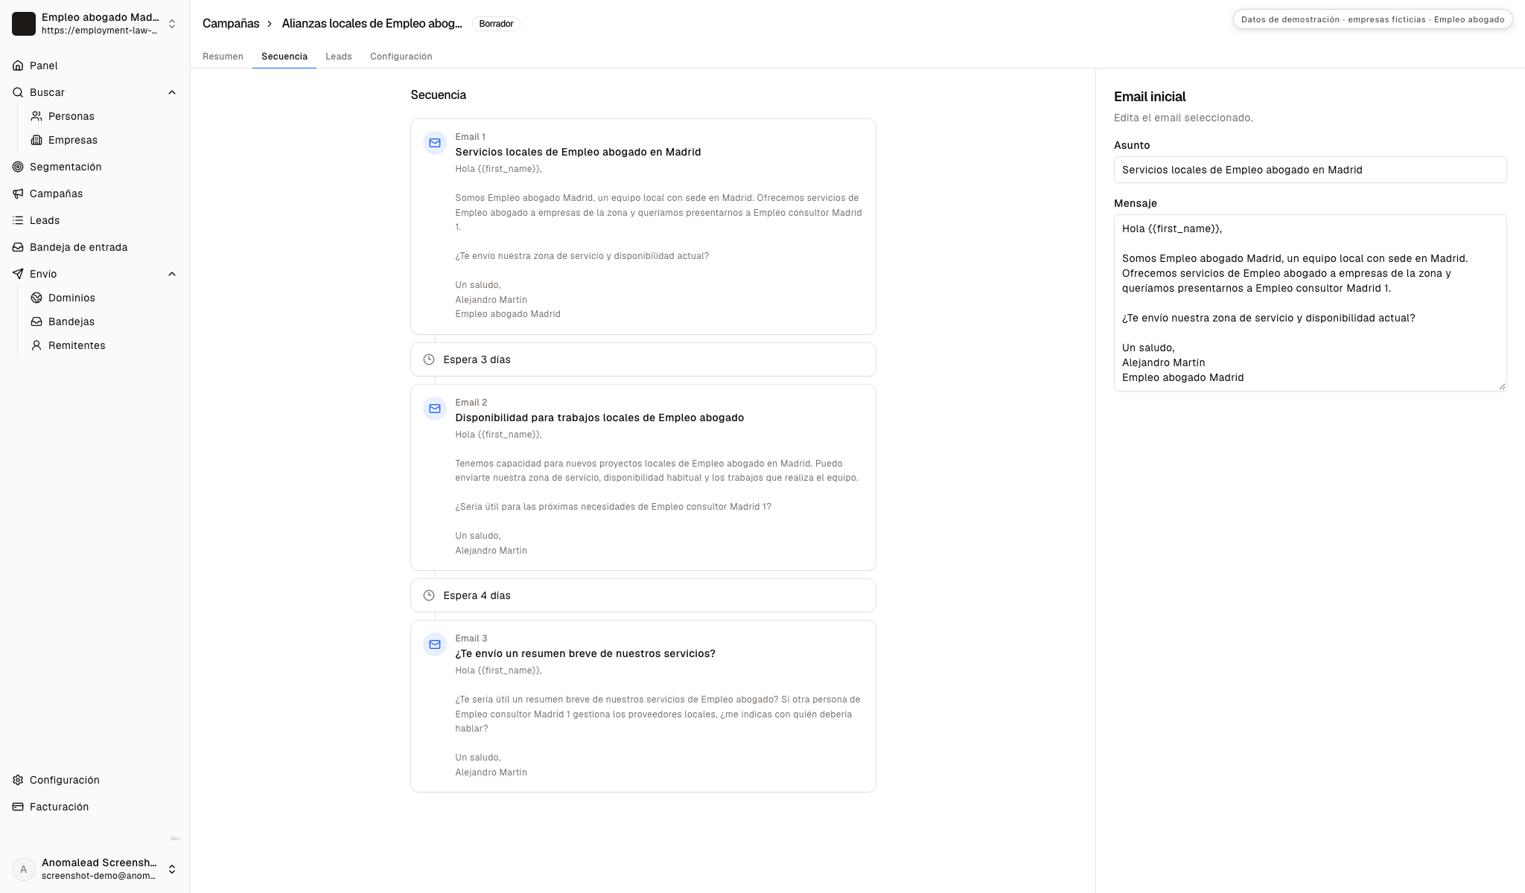Click the 'Email inicial' panel heading
Screen dimensions: 1525x893
click(x=1150, y=97)
